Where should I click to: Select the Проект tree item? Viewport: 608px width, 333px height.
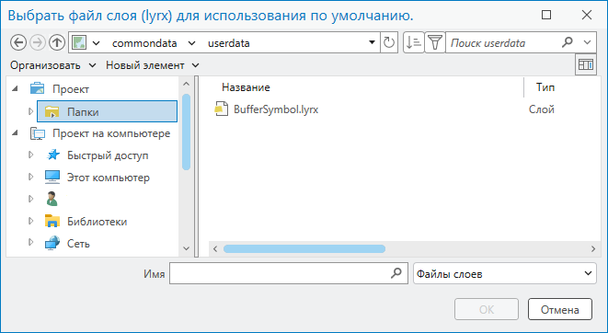click(x=71, y=89)
